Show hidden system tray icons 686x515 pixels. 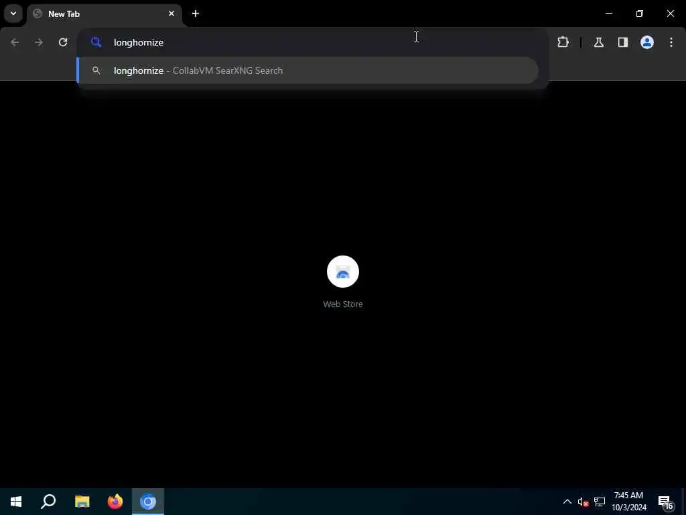(567, 502)
